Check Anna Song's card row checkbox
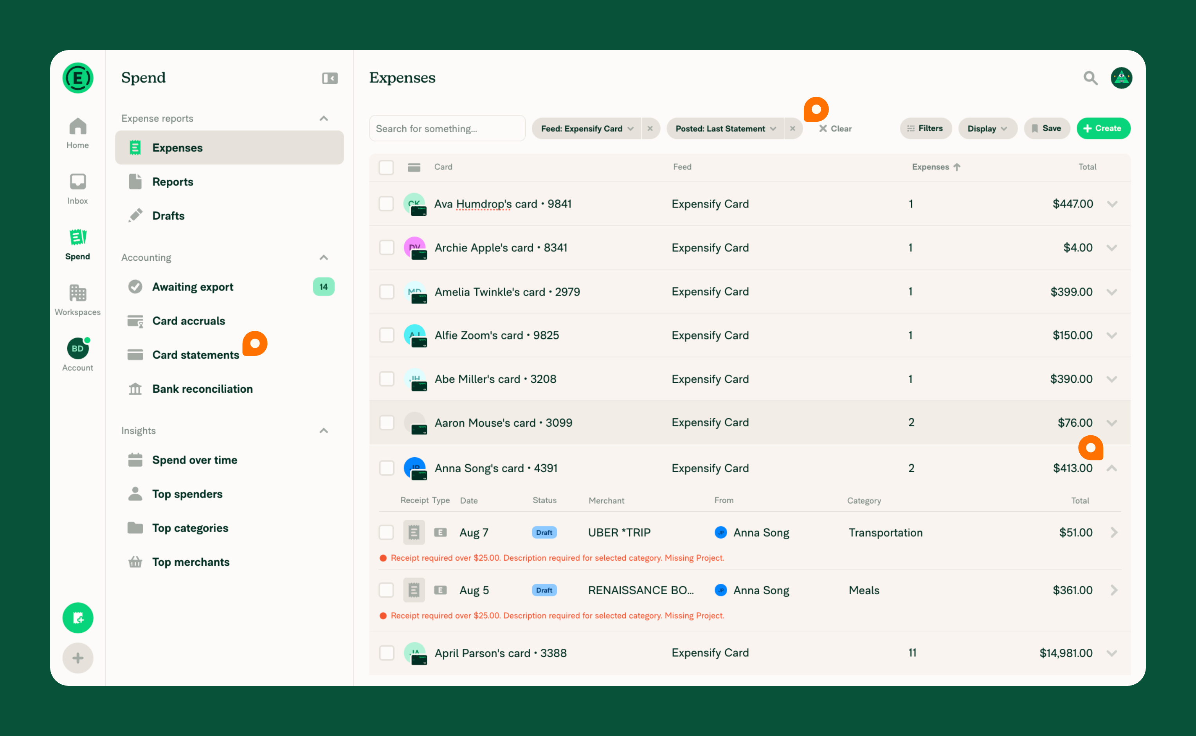 pyautogui.click(x=386, y=468)
